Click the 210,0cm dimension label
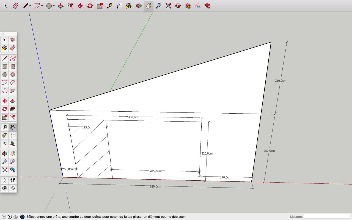This screenshot has width=352, height=220. click(280, 81)
